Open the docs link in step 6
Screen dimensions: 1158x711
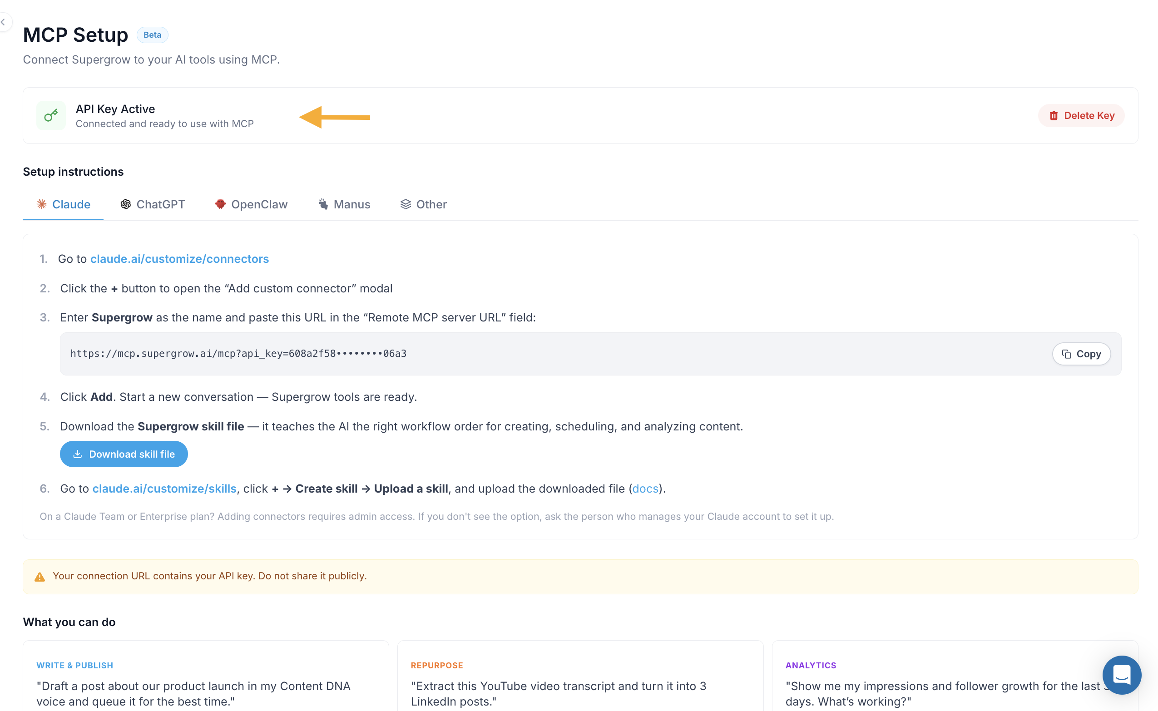tap(645, 489)
